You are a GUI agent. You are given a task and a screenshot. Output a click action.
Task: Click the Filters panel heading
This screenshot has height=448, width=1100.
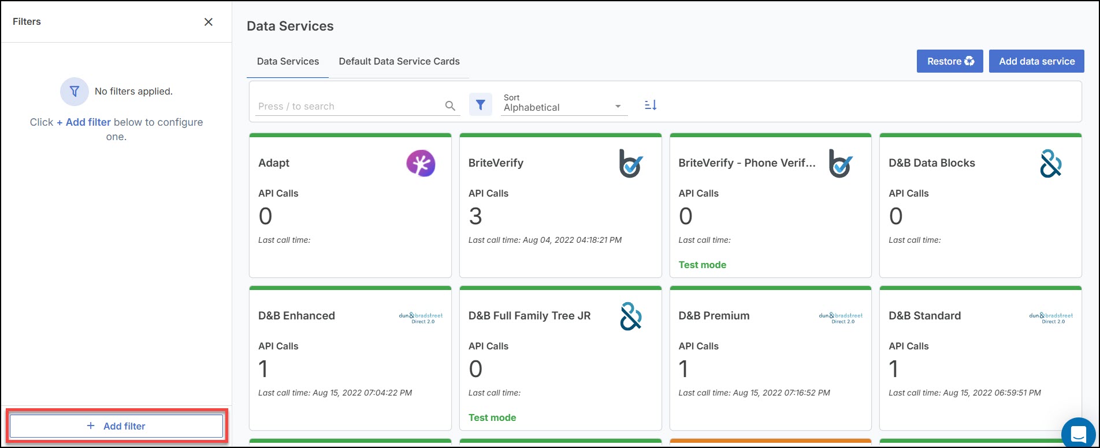click(27, 21)
